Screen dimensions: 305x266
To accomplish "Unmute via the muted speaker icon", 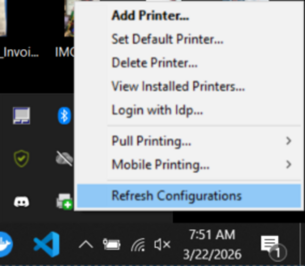I will (162, 244).
